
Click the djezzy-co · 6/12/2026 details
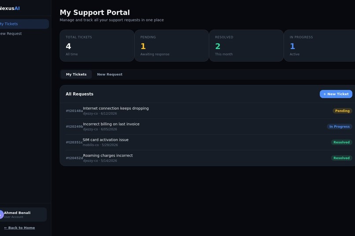(100, 113)
